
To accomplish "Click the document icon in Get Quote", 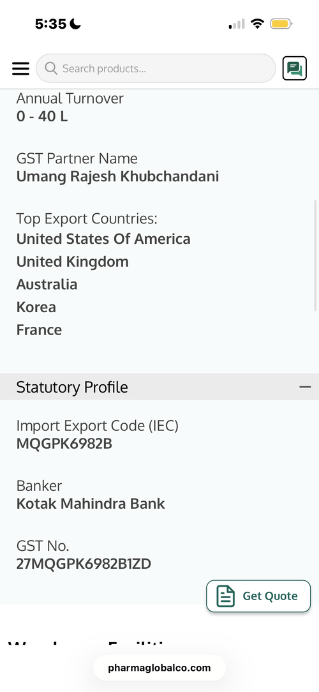I will tap(225, 596).
